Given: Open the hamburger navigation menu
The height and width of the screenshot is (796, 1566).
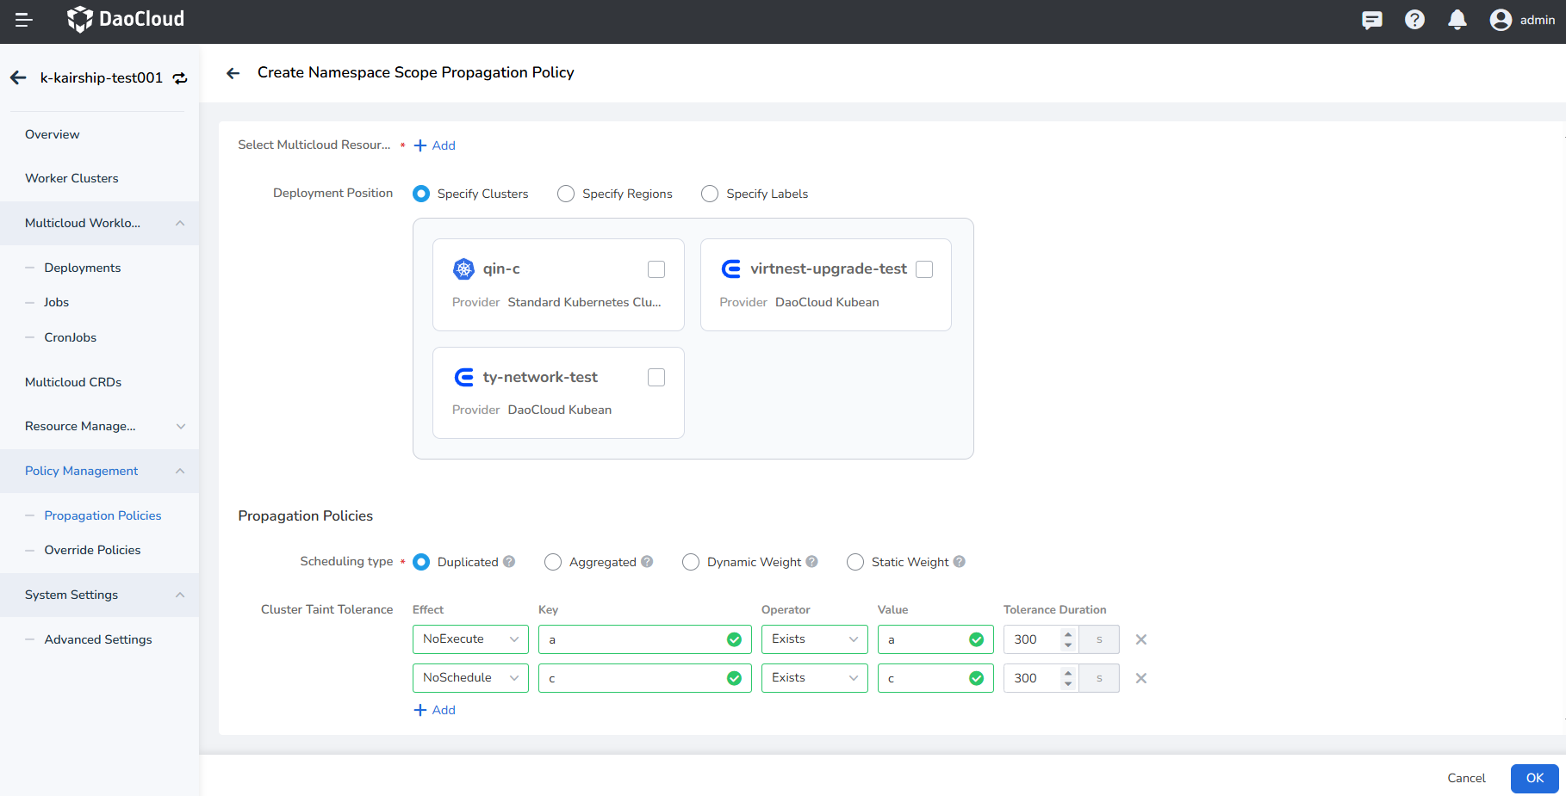Looking at the screenshot, I should [x=23, y=20].
